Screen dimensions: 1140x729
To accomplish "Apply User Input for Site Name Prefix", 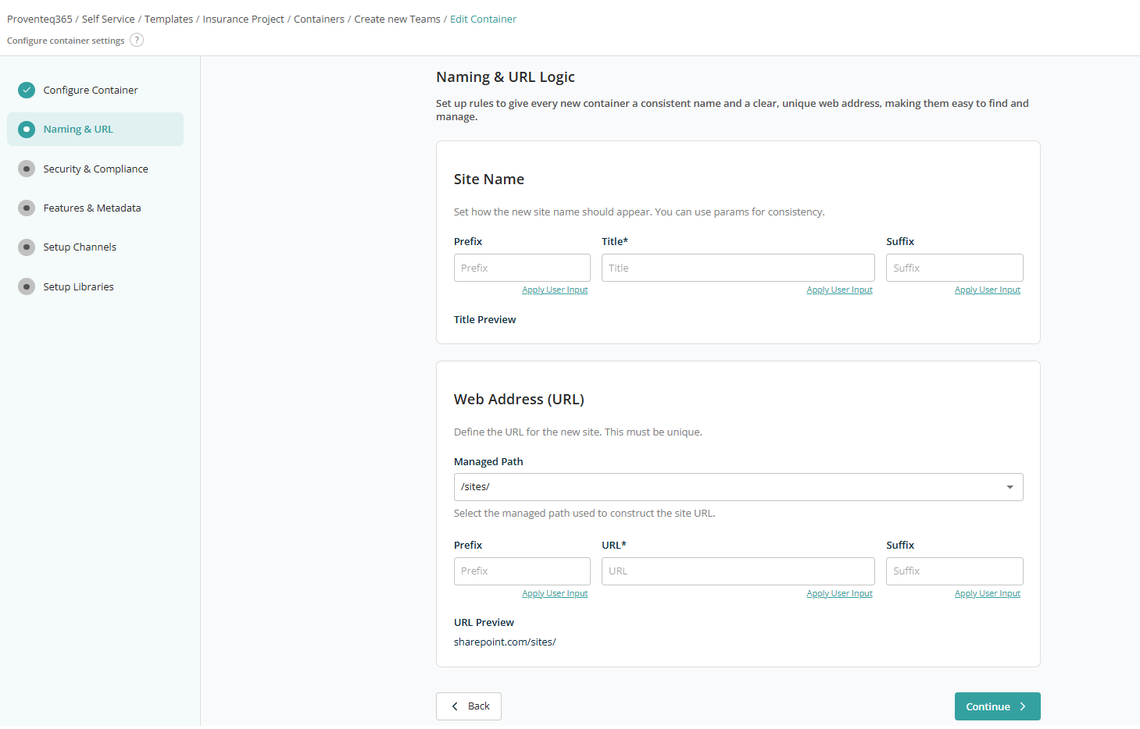I will pos(555,290).
